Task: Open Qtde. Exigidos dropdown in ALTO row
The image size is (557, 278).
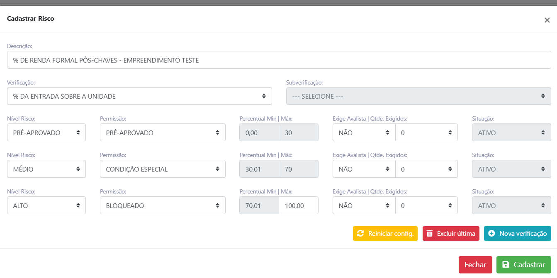Action: tap(426, 205)
